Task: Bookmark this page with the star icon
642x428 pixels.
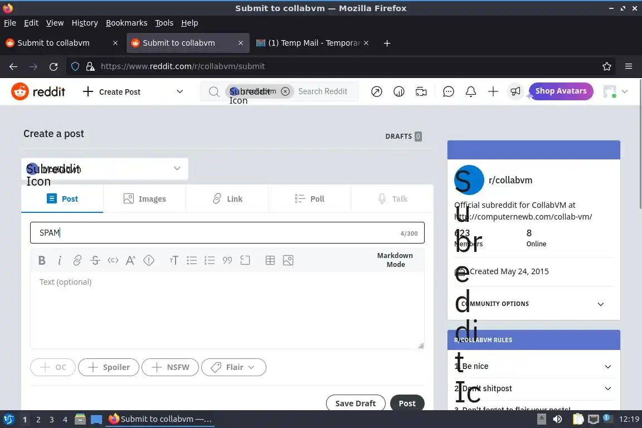Action: pos(607,66)
